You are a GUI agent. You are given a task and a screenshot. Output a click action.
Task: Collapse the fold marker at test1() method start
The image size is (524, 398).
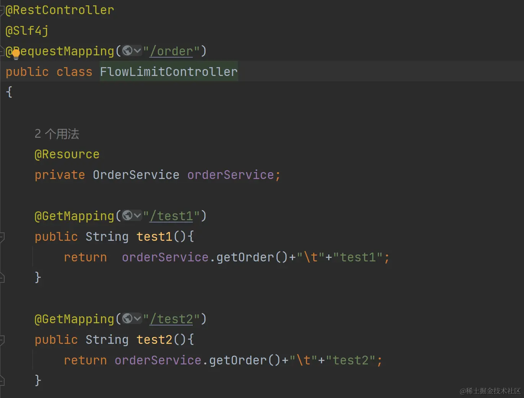point(2,237)
